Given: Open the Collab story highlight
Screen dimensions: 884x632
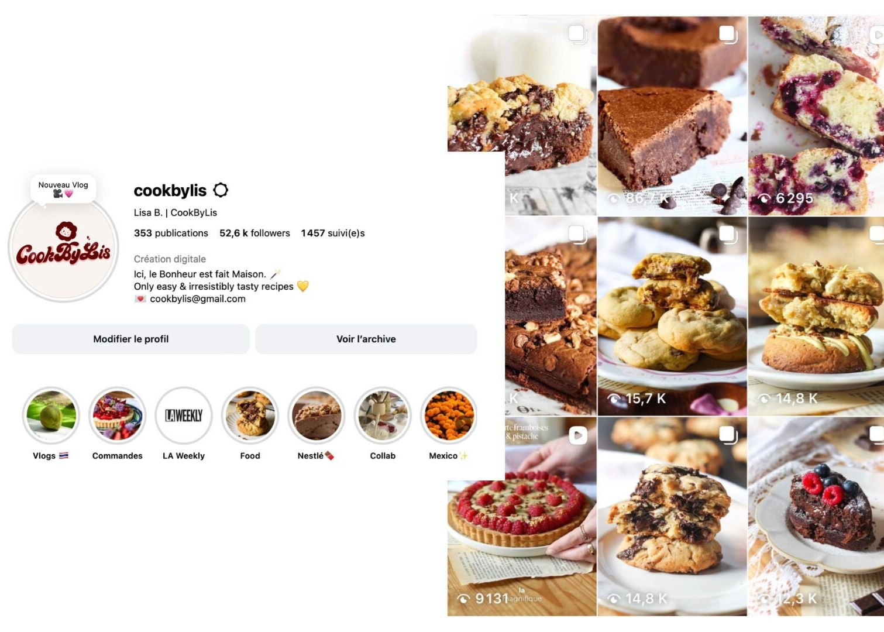Looking at the screenshot, I should coord(383,415).
